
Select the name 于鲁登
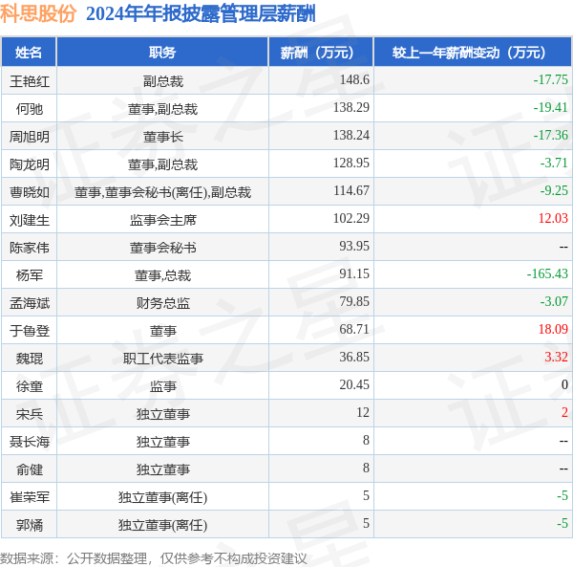point(30,331)
